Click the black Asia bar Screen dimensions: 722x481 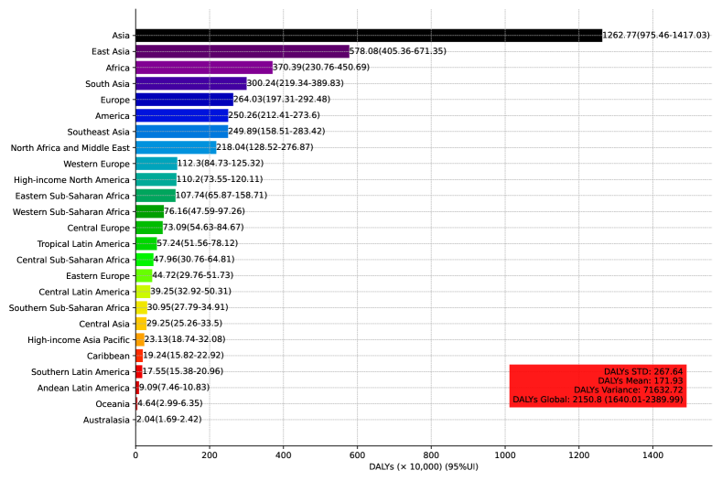[x=369, y=36]
